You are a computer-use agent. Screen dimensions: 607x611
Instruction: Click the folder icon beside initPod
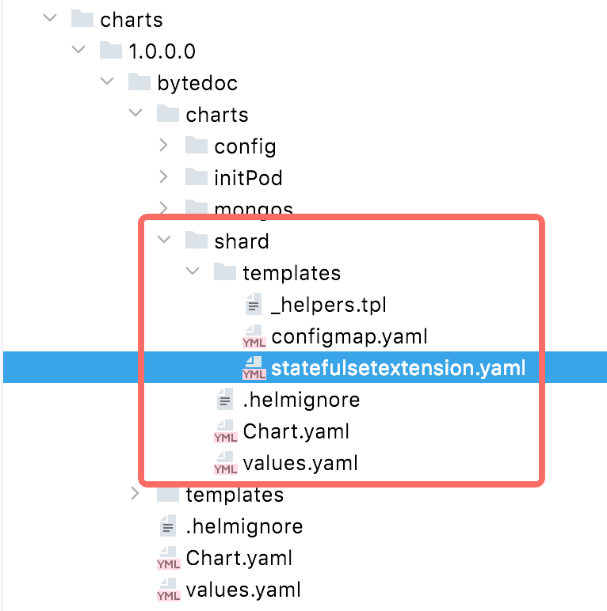coord(197,177)
